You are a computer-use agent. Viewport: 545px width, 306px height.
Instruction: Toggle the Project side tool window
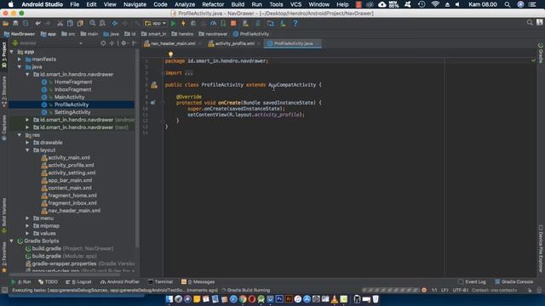3,54
